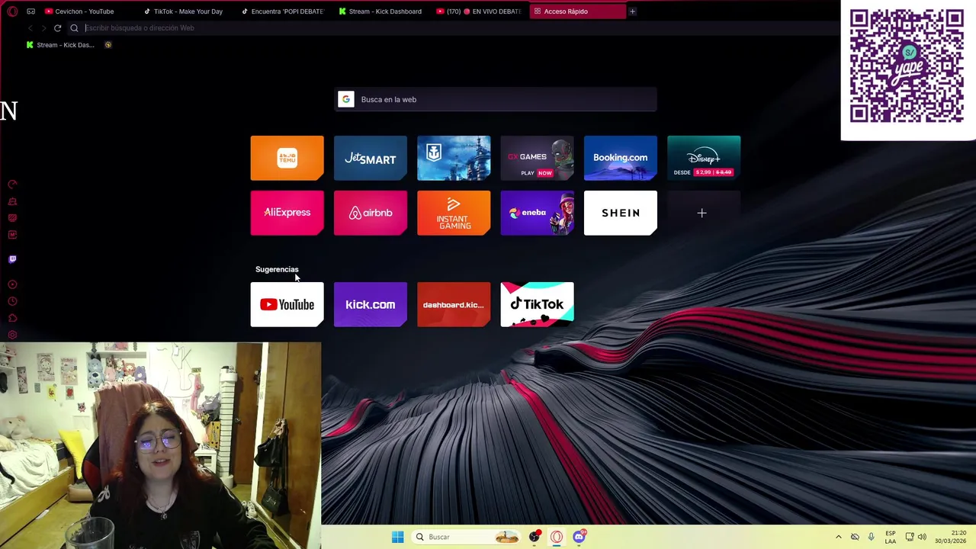This screenshot has width=976, height=549.
Task: Open History clock icon in sidebar
Action: pyautogui.click(x=12, y=301)
